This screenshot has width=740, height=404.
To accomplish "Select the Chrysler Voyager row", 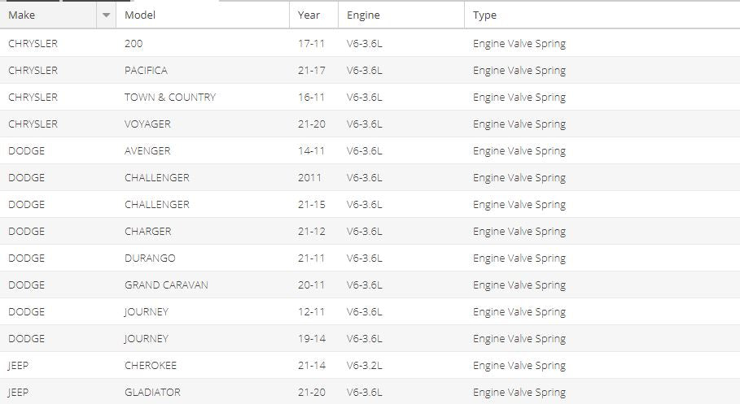I will 370,124.
